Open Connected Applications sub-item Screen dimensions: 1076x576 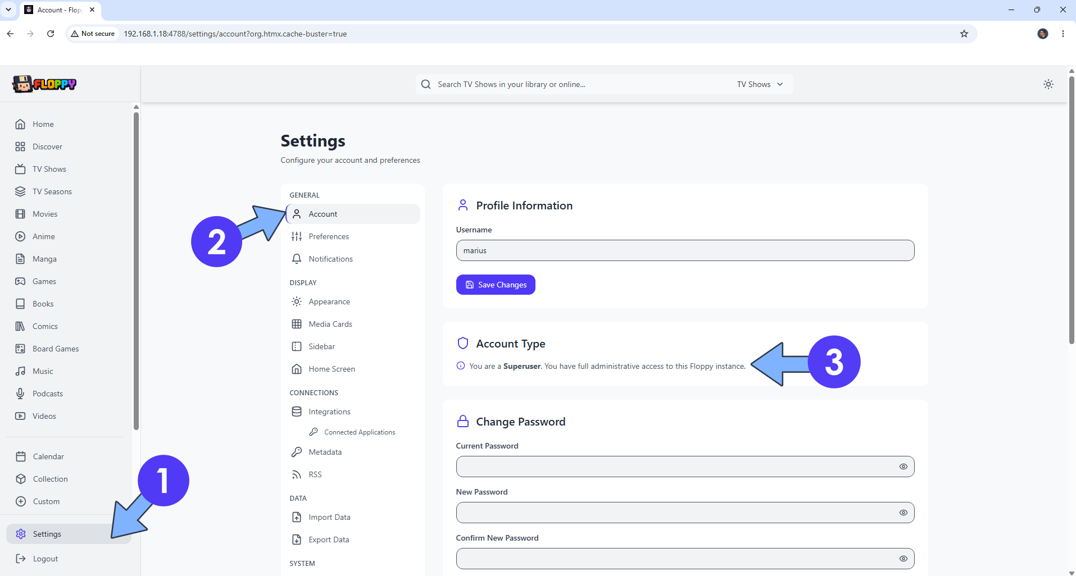pos(360,432)
